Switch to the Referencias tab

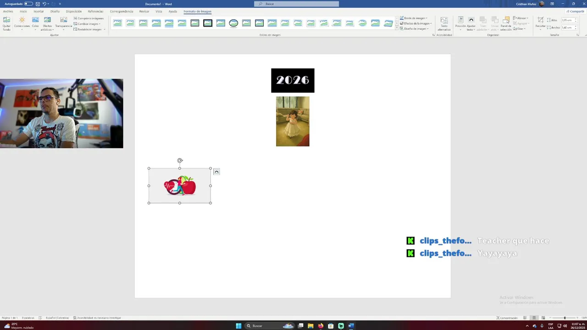[x=95, y=11]
